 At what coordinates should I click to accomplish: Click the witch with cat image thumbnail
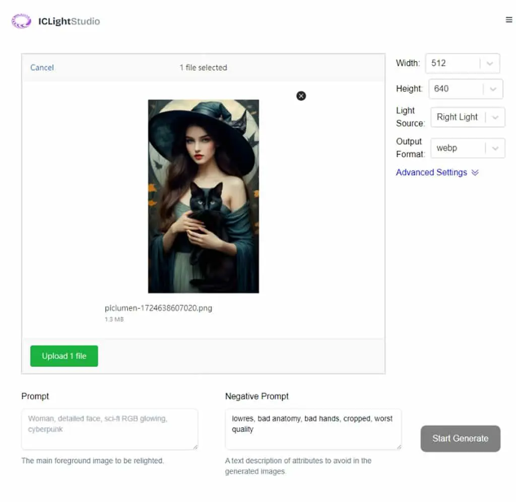(x=204, y=196)
